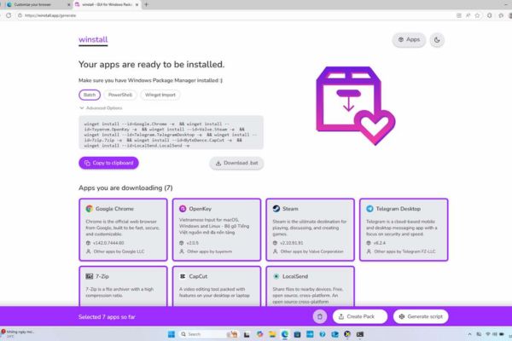Click the 7-Zip logo icon

[x=89, y=276]
